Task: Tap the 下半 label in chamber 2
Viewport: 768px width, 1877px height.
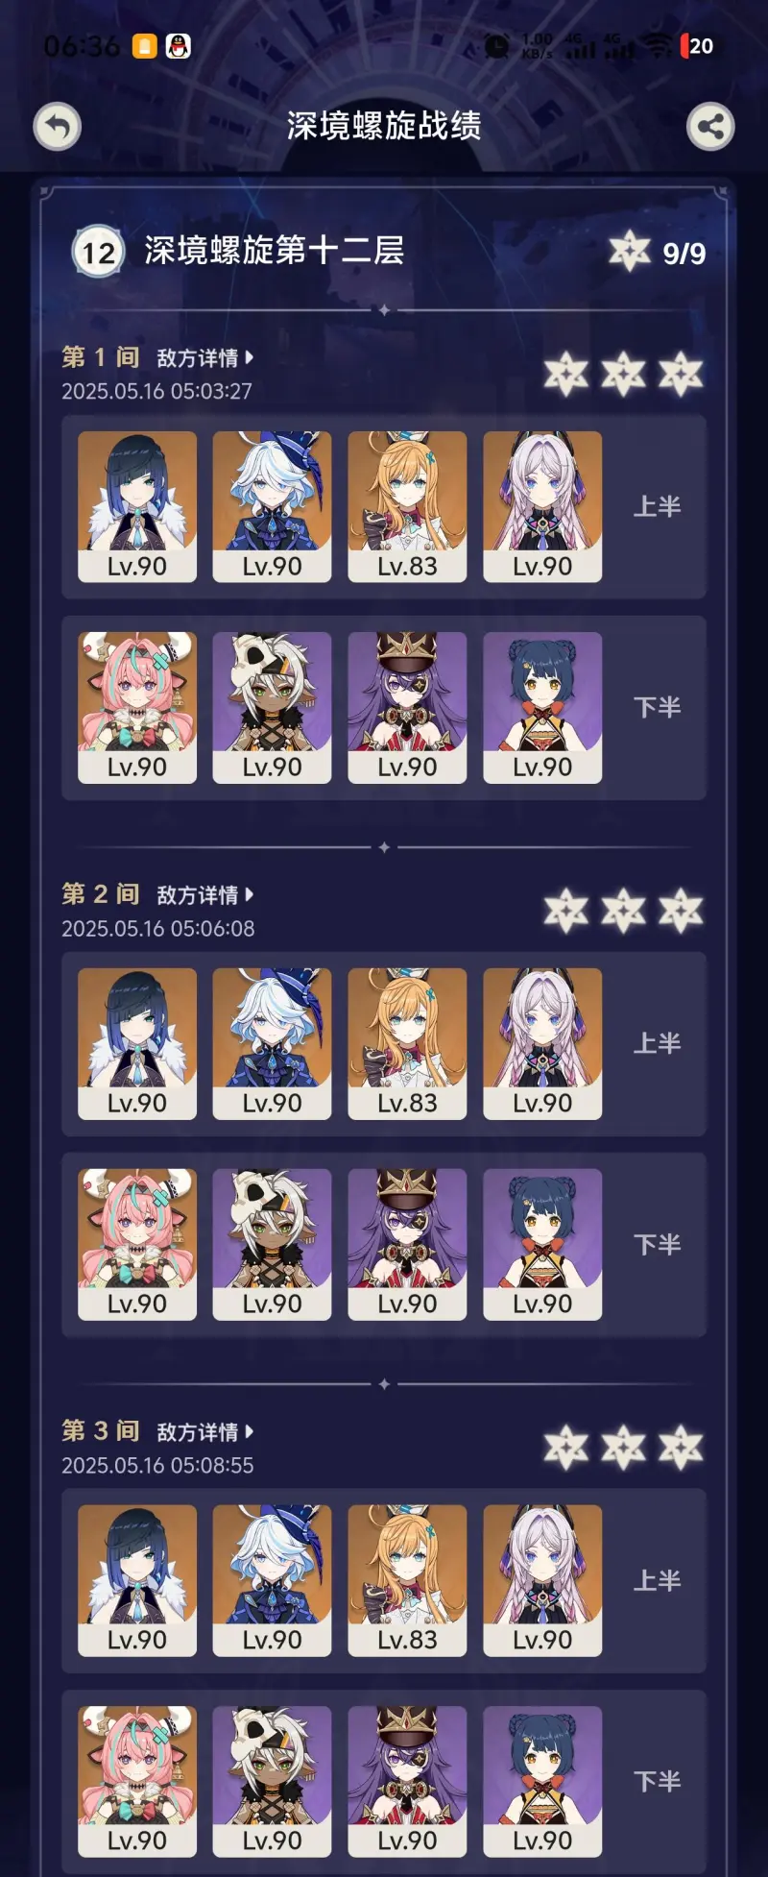Action: (658, 1245)
